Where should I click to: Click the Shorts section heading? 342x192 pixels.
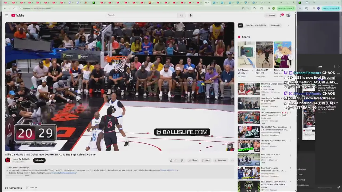click(246, 37)
